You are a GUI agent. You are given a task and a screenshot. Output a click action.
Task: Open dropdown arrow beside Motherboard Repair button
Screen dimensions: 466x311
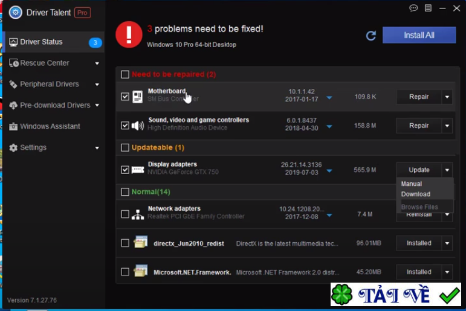coord(447,97)
